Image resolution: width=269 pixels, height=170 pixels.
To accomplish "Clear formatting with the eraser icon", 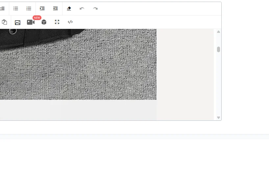I will point(69,9).
